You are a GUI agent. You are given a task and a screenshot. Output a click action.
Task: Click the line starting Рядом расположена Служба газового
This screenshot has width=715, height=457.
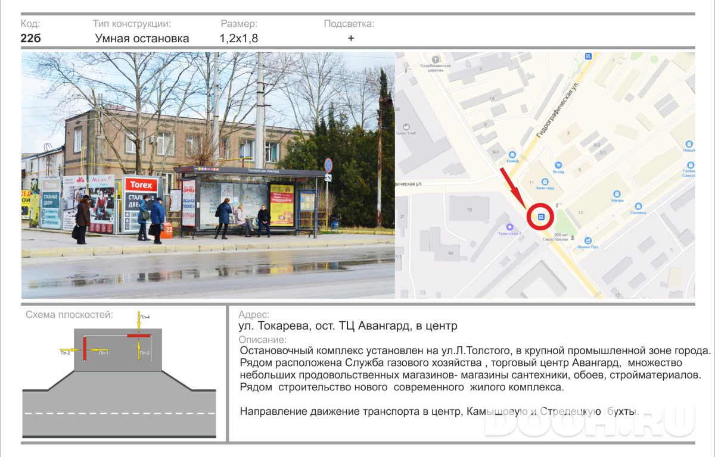coord(461,362)
